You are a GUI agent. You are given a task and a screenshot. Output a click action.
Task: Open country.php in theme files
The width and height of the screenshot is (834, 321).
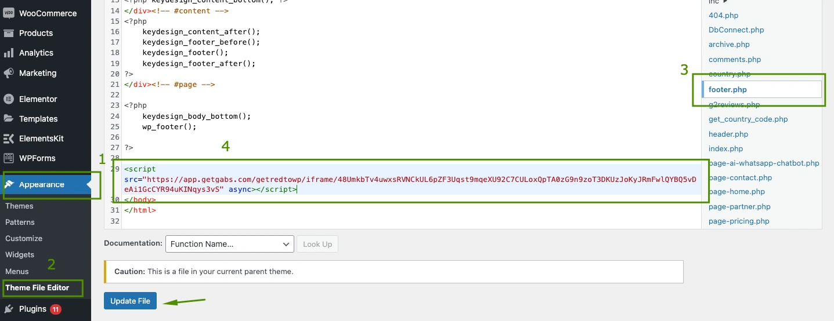730,74
